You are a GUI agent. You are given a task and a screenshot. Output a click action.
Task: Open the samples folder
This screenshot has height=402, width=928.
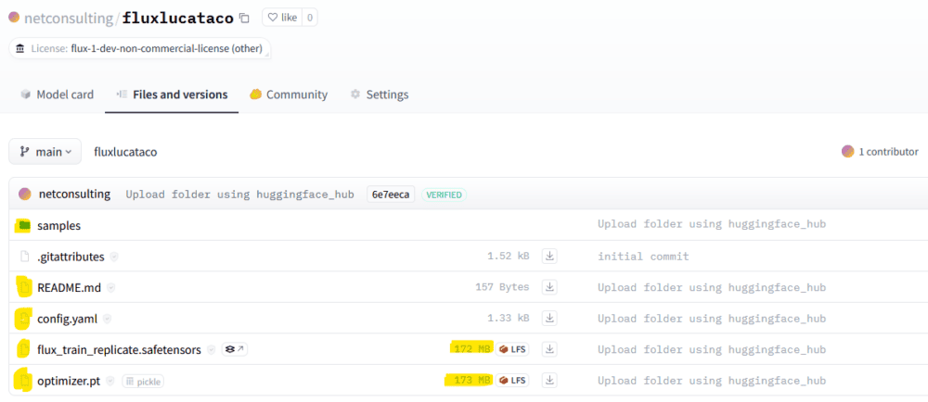point(59,225)
